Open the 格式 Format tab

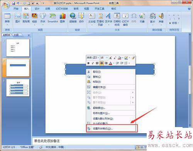click(x=113, y=8)
